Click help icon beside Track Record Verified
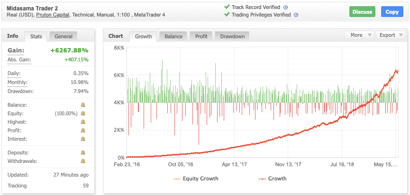This screenshot has width=410, height=195. 285,7
